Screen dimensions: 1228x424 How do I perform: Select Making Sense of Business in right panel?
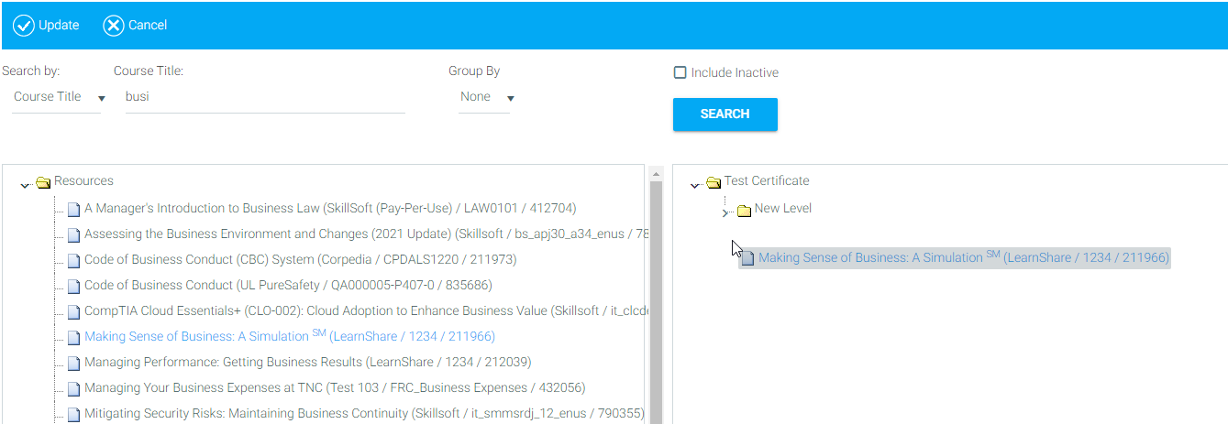coord(963,258)
